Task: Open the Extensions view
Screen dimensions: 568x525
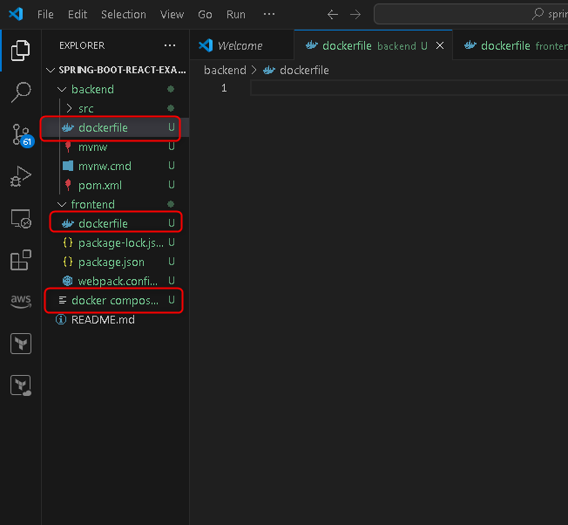Action: tap(21, 260)
